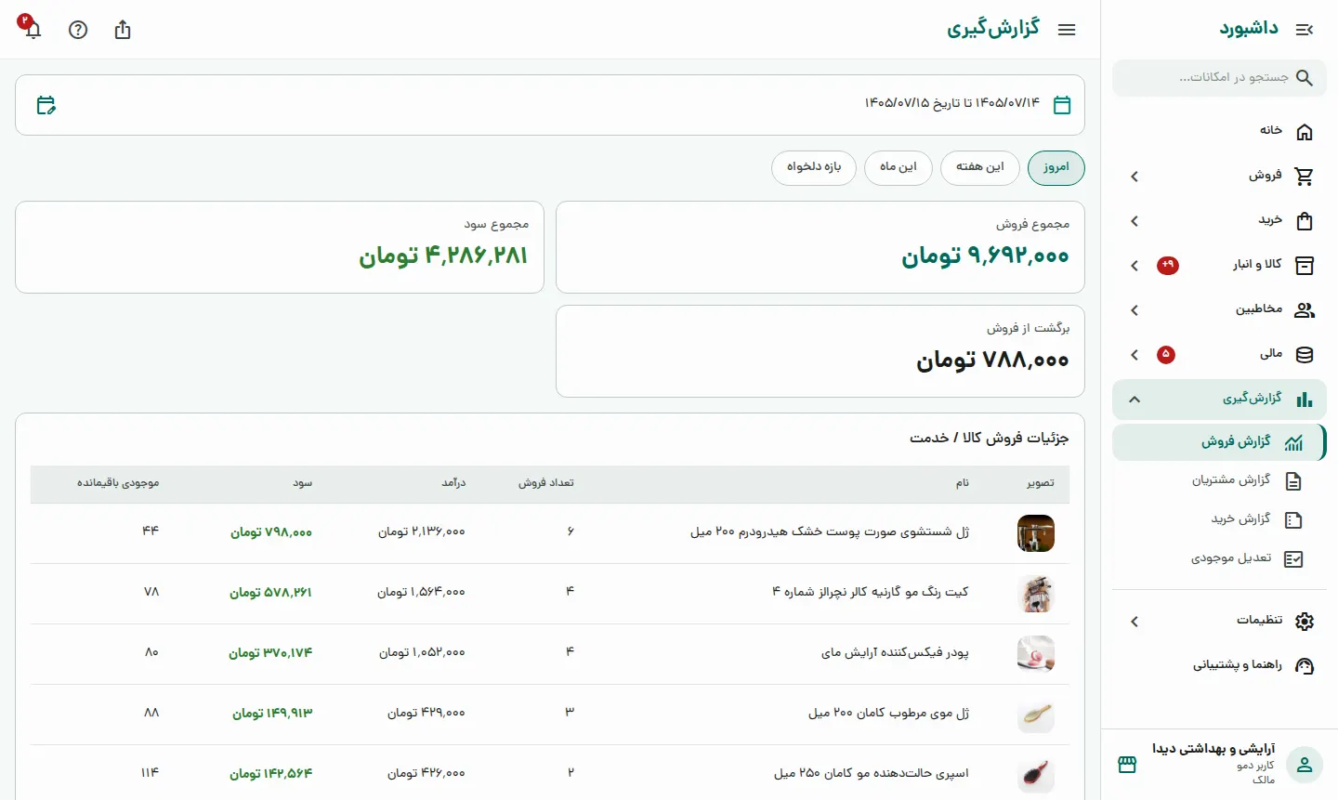Open the hamburger menu beside گزارش‌گیری title
Viewport: 1338px width, 800px height.
(x=1067, y=30)
